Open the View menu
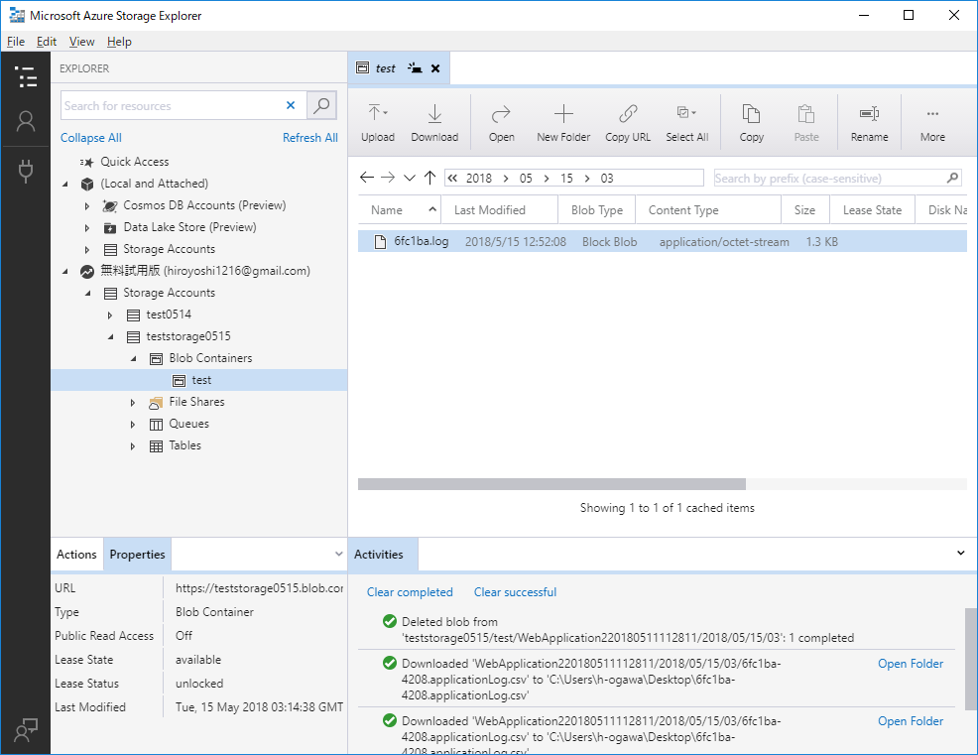978x755 pixels. (x=81, y=42)
